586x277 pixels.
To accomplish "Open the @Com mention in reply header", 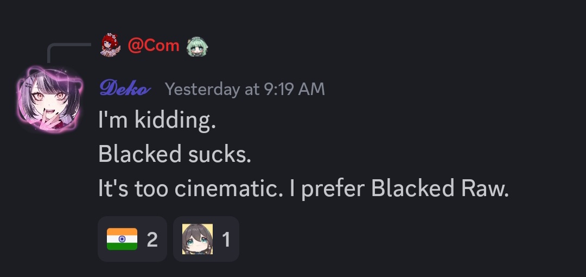I will tap(154, 46).
